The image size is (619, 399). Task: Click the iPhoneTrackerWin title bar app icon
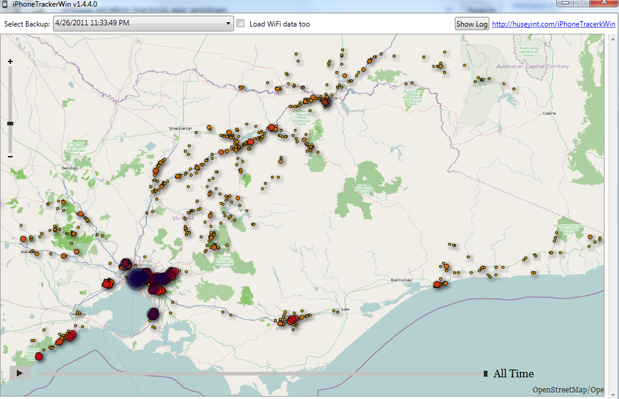click(5, 4)
